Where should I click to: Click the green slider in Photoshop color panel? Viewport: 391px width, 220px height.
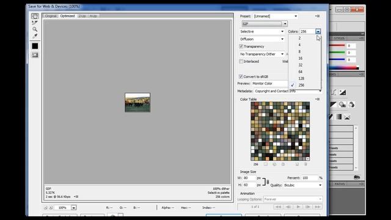[x=337, y=53]
